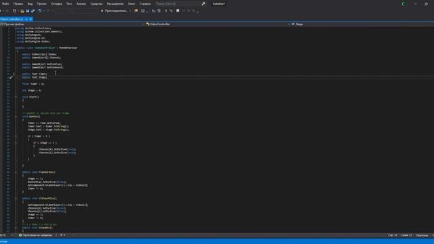The image size is (434, 244).
Task: Click the save all icon
Action: pos(33,11)
